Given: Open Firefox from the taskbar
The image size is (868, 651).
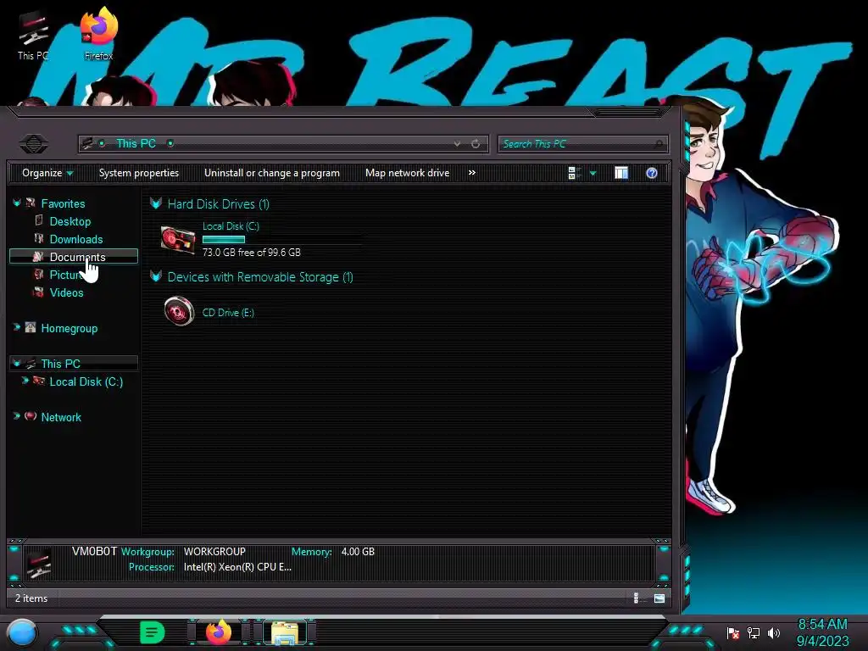Looking at the screenshot, I should 219,632.
